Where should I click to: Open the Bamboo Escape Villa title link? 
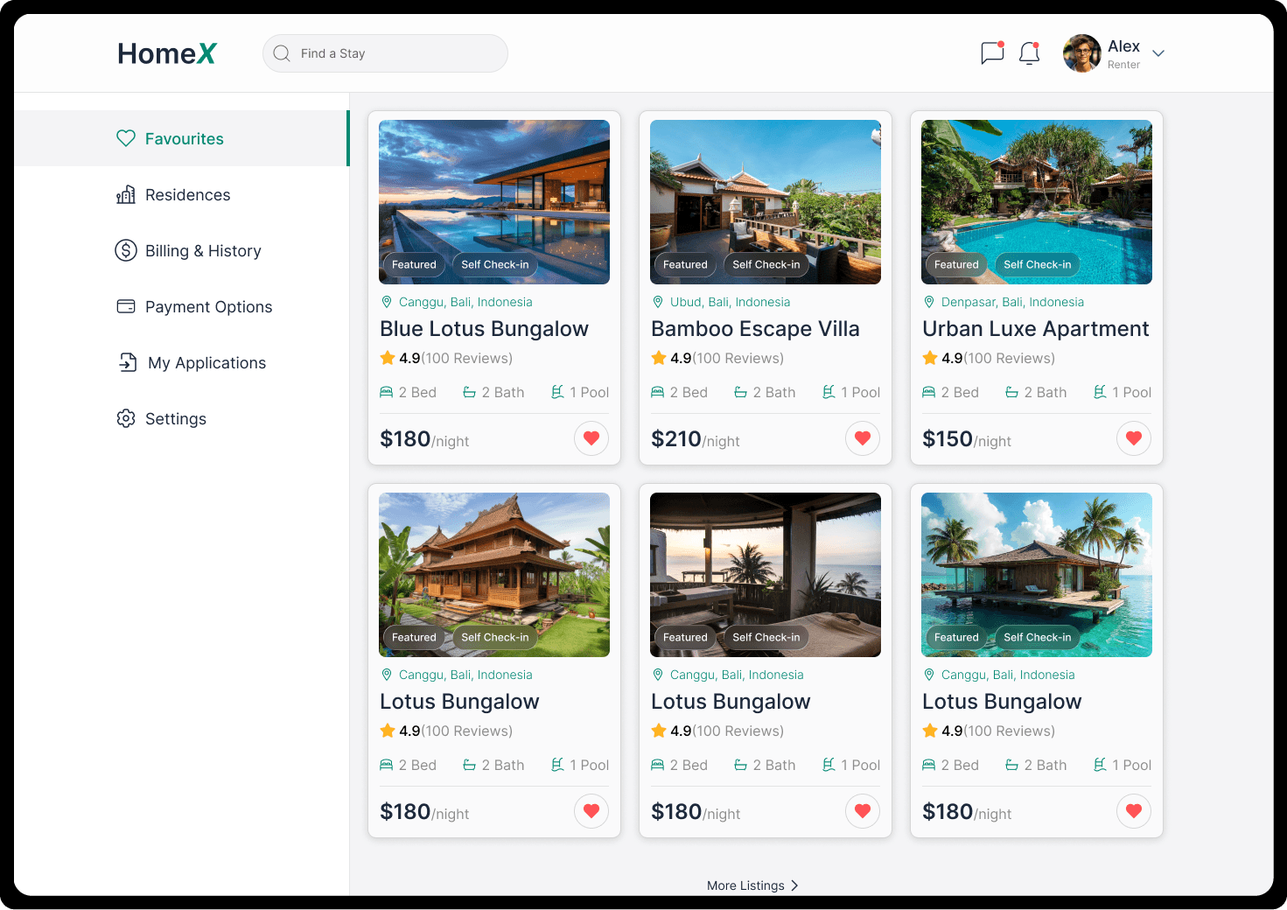tap(755, 329)
